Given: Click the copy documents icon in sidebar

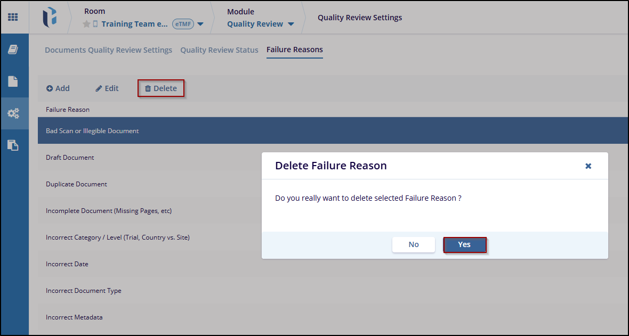Looking at the screenshot, I should tap(13, 145).
